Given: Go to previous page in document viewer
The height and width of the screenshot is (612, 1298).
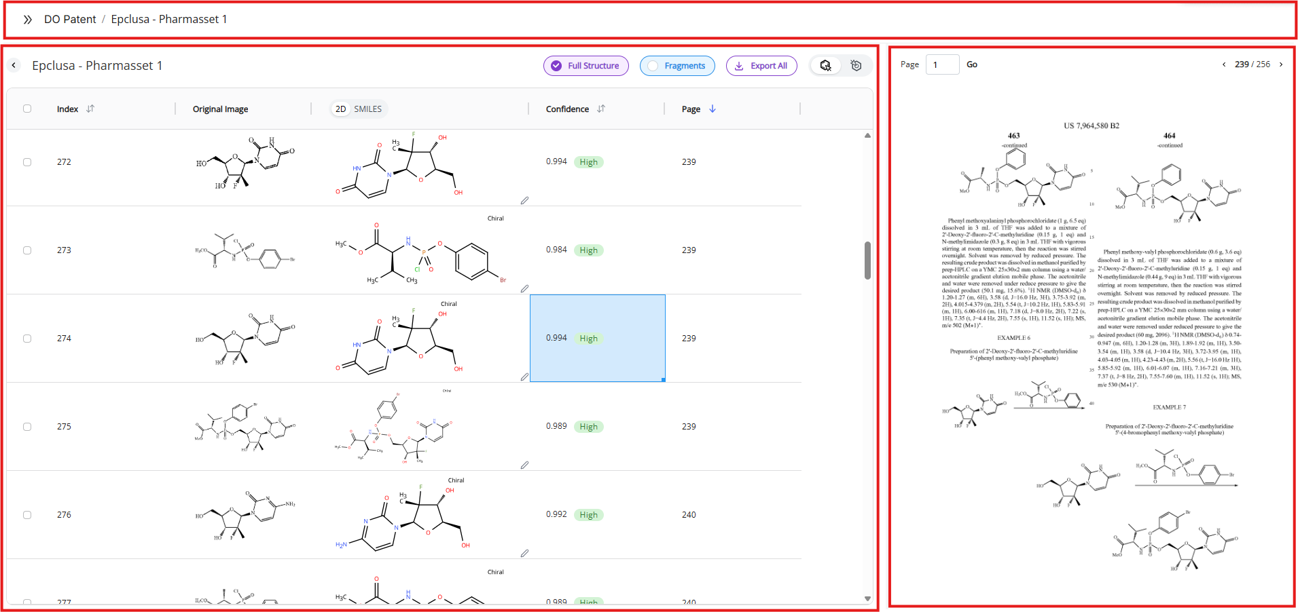Looking at the screenshot, I should 1224,64.
